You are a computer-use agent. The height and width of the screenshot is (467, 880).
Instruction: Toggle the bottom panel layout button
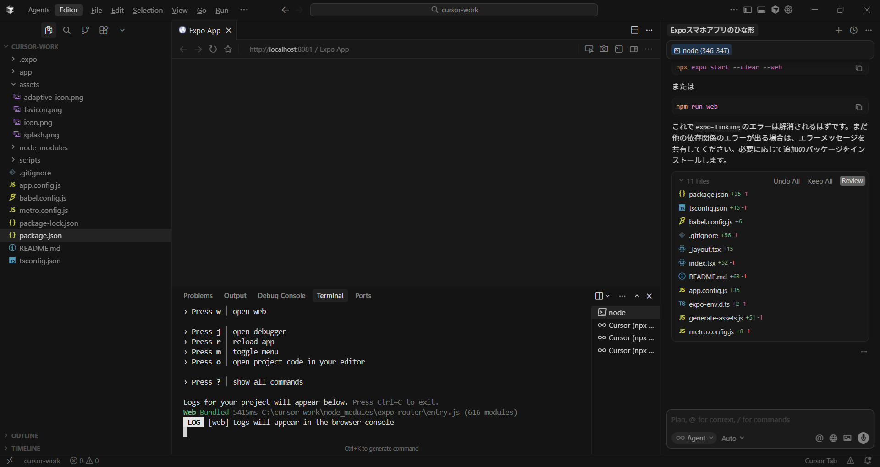click(x=761, y=10)
